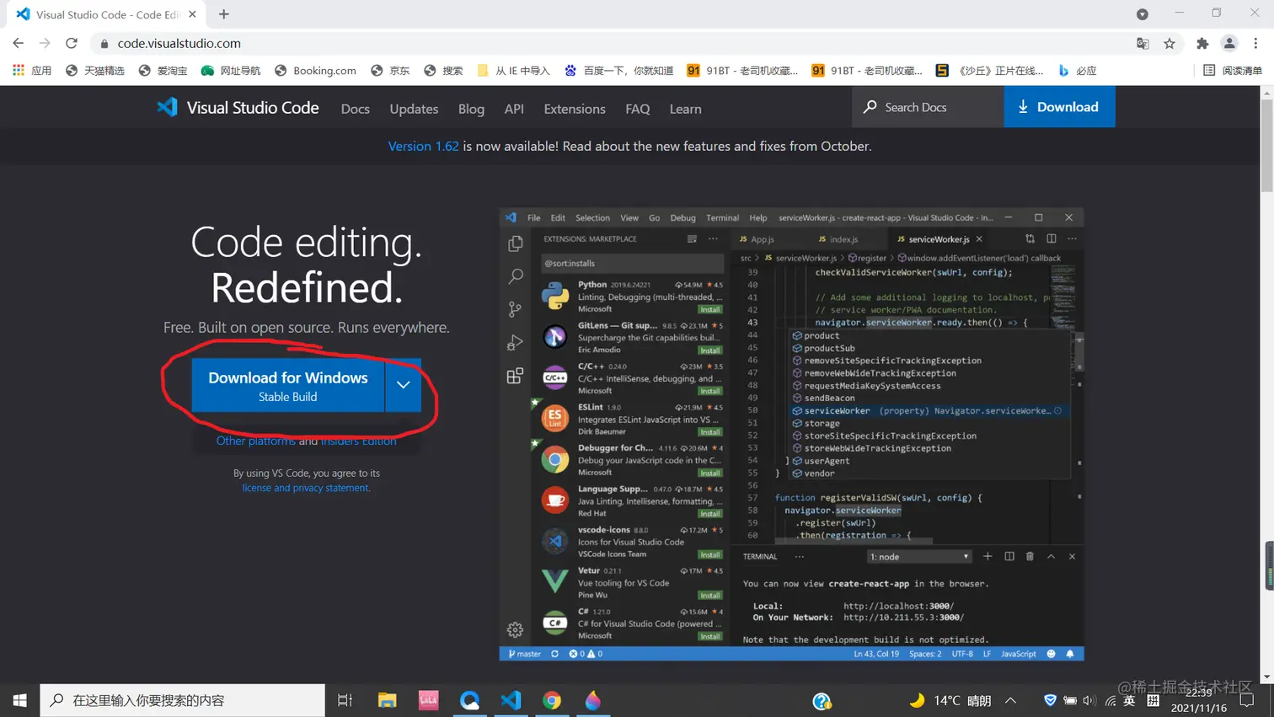The width and height of the screenshot is (1274, 717).
Task: Bookmark this page with the star icon
Action: click(1170, 44)
